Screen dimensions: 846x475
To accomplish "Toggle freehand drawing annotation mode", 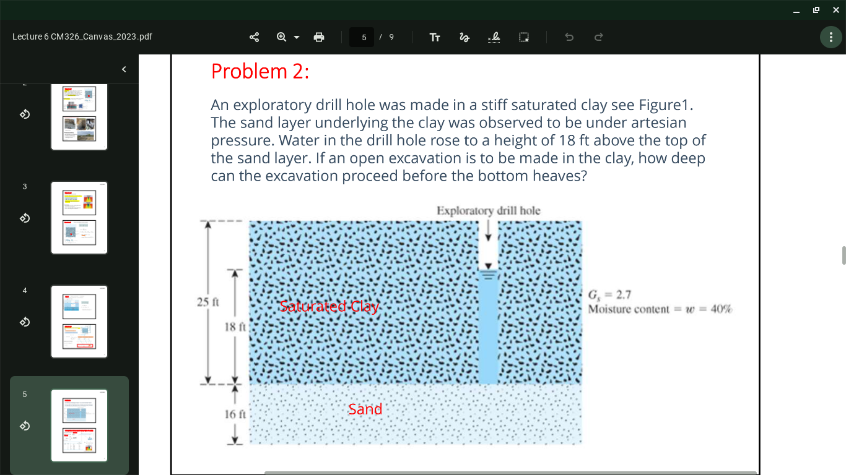I will pos(464,37).
